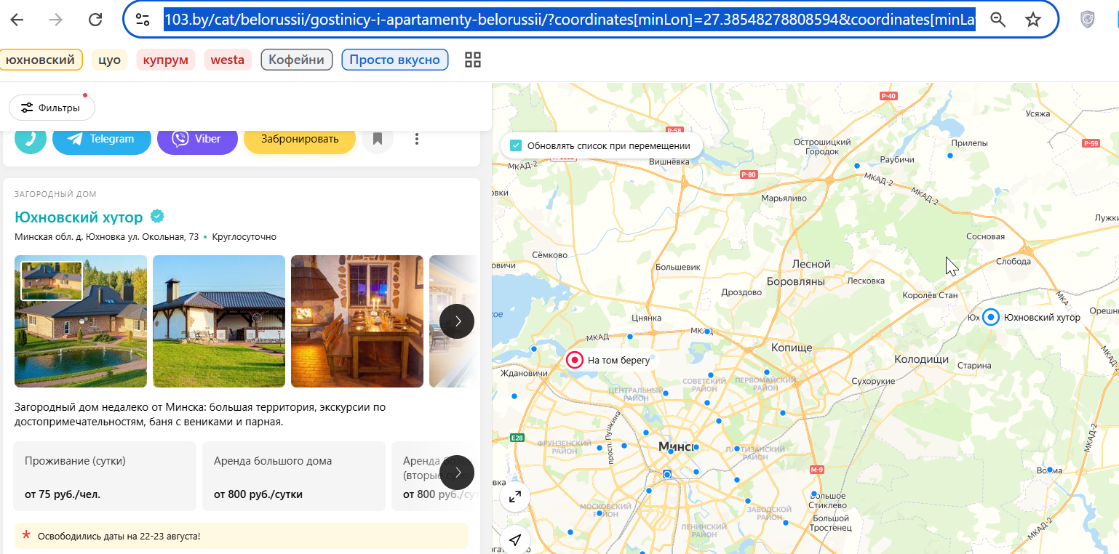Open the shield extension icon

(1088, 20)
